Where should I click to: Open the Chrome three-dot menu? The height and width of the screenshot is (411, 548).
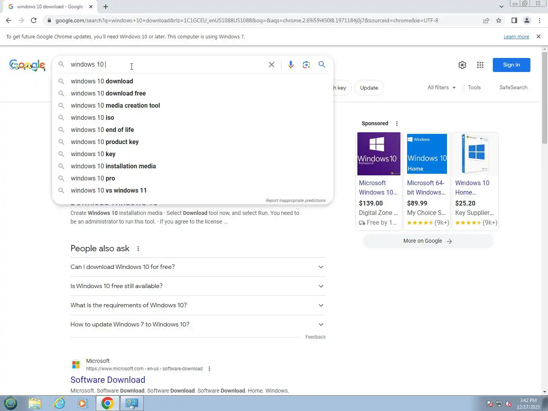coord(539,20)
